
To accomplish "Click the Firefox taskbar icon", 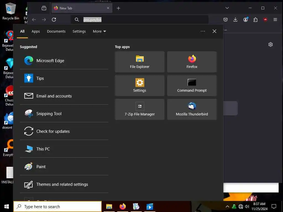I will (123, 206).
